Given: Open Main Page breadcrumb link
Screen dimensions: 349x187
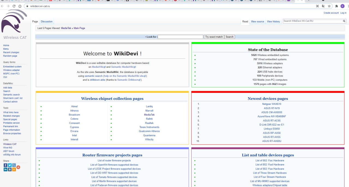Looking at the screenshot, I should click(x=79, y=28).
